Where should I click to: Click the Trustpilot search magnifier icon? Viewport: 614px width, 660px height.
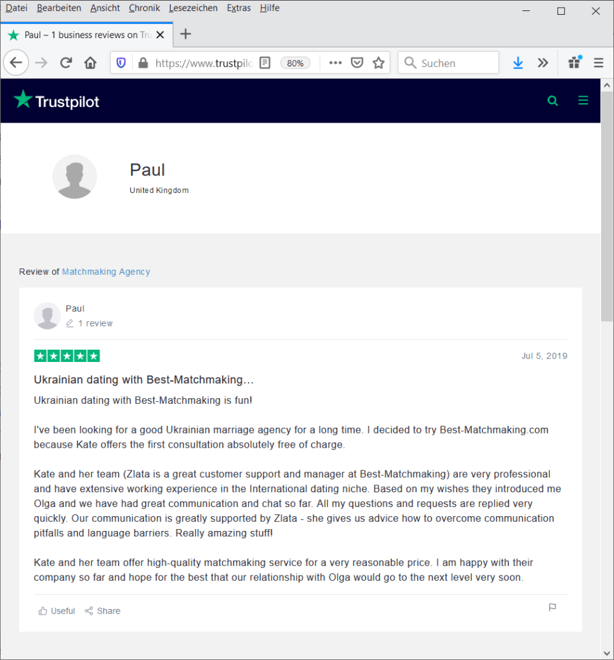[x=552, y=101]
